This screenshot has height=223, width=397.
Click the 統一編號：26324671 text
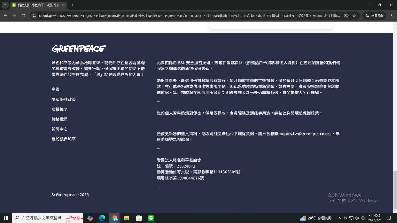click(x=176, y=166)
